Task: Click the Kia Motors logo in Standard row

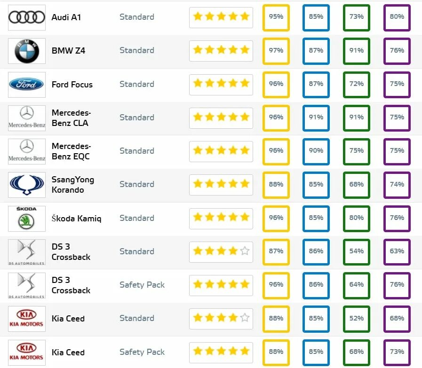Action: pyautogui.click(x=27, y=319)
